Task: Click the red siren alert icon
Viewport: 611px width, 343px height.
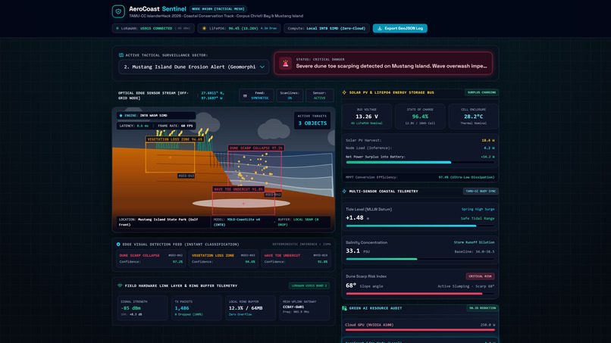Action: pyautogui.click(x=286, y=63)
